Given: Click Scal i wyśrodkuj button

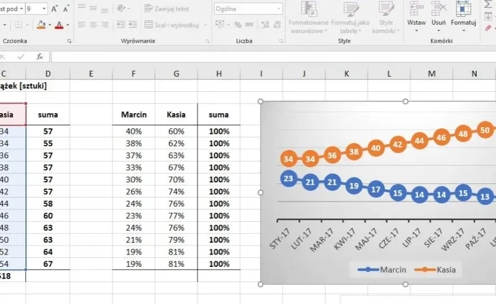Looking at the screenshot, I should 172,25.
